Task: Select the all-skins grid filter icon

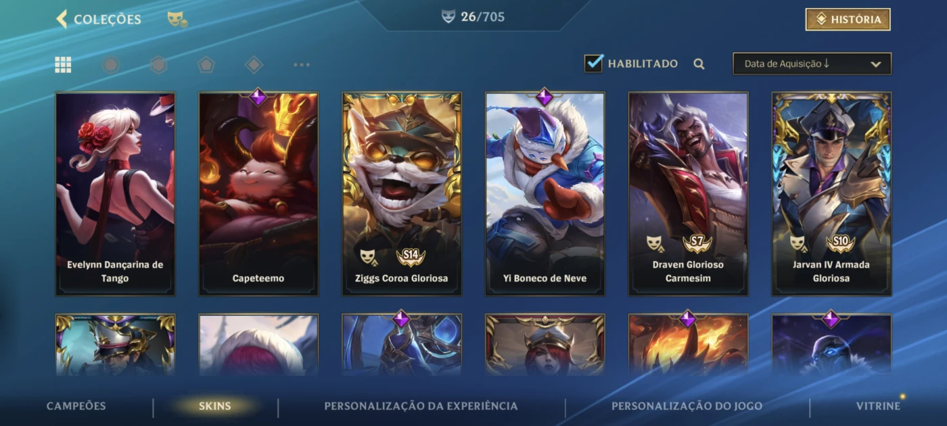Action: tap(63, 65)
